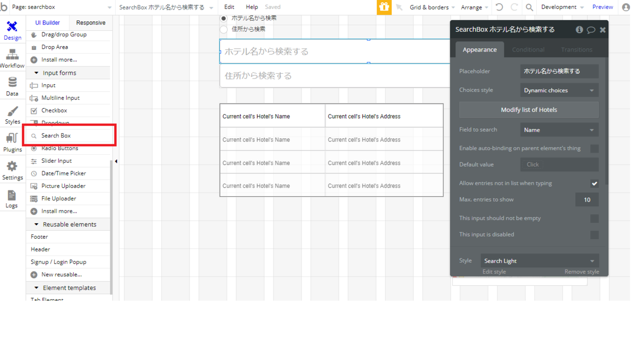Open the Logs section
The image size is (637, 358).
tap(12, 198)
